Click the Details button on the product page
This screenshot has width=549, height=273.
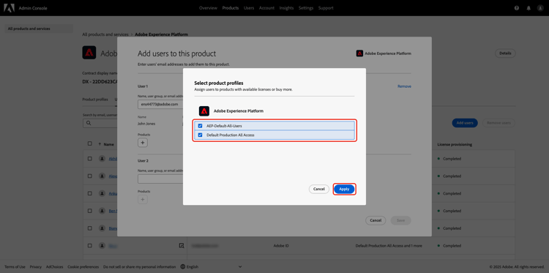[505, 53]
